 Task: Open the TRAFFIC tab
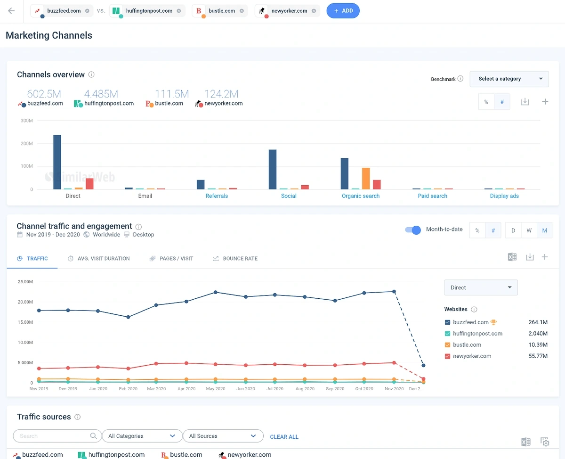[32, 259]
